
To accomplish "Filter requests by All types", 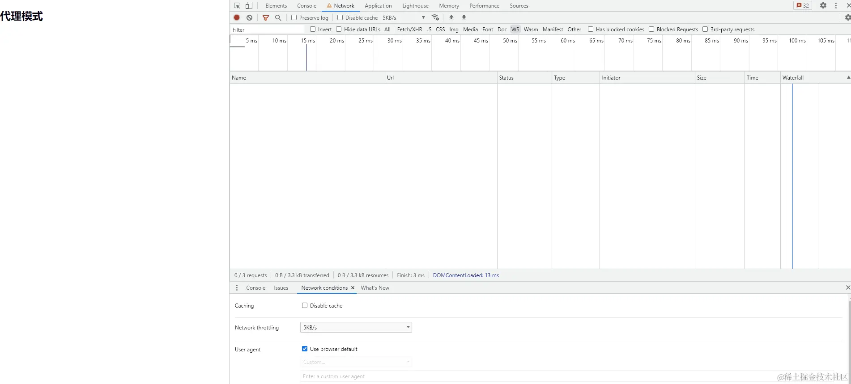I will click(387, 30).
